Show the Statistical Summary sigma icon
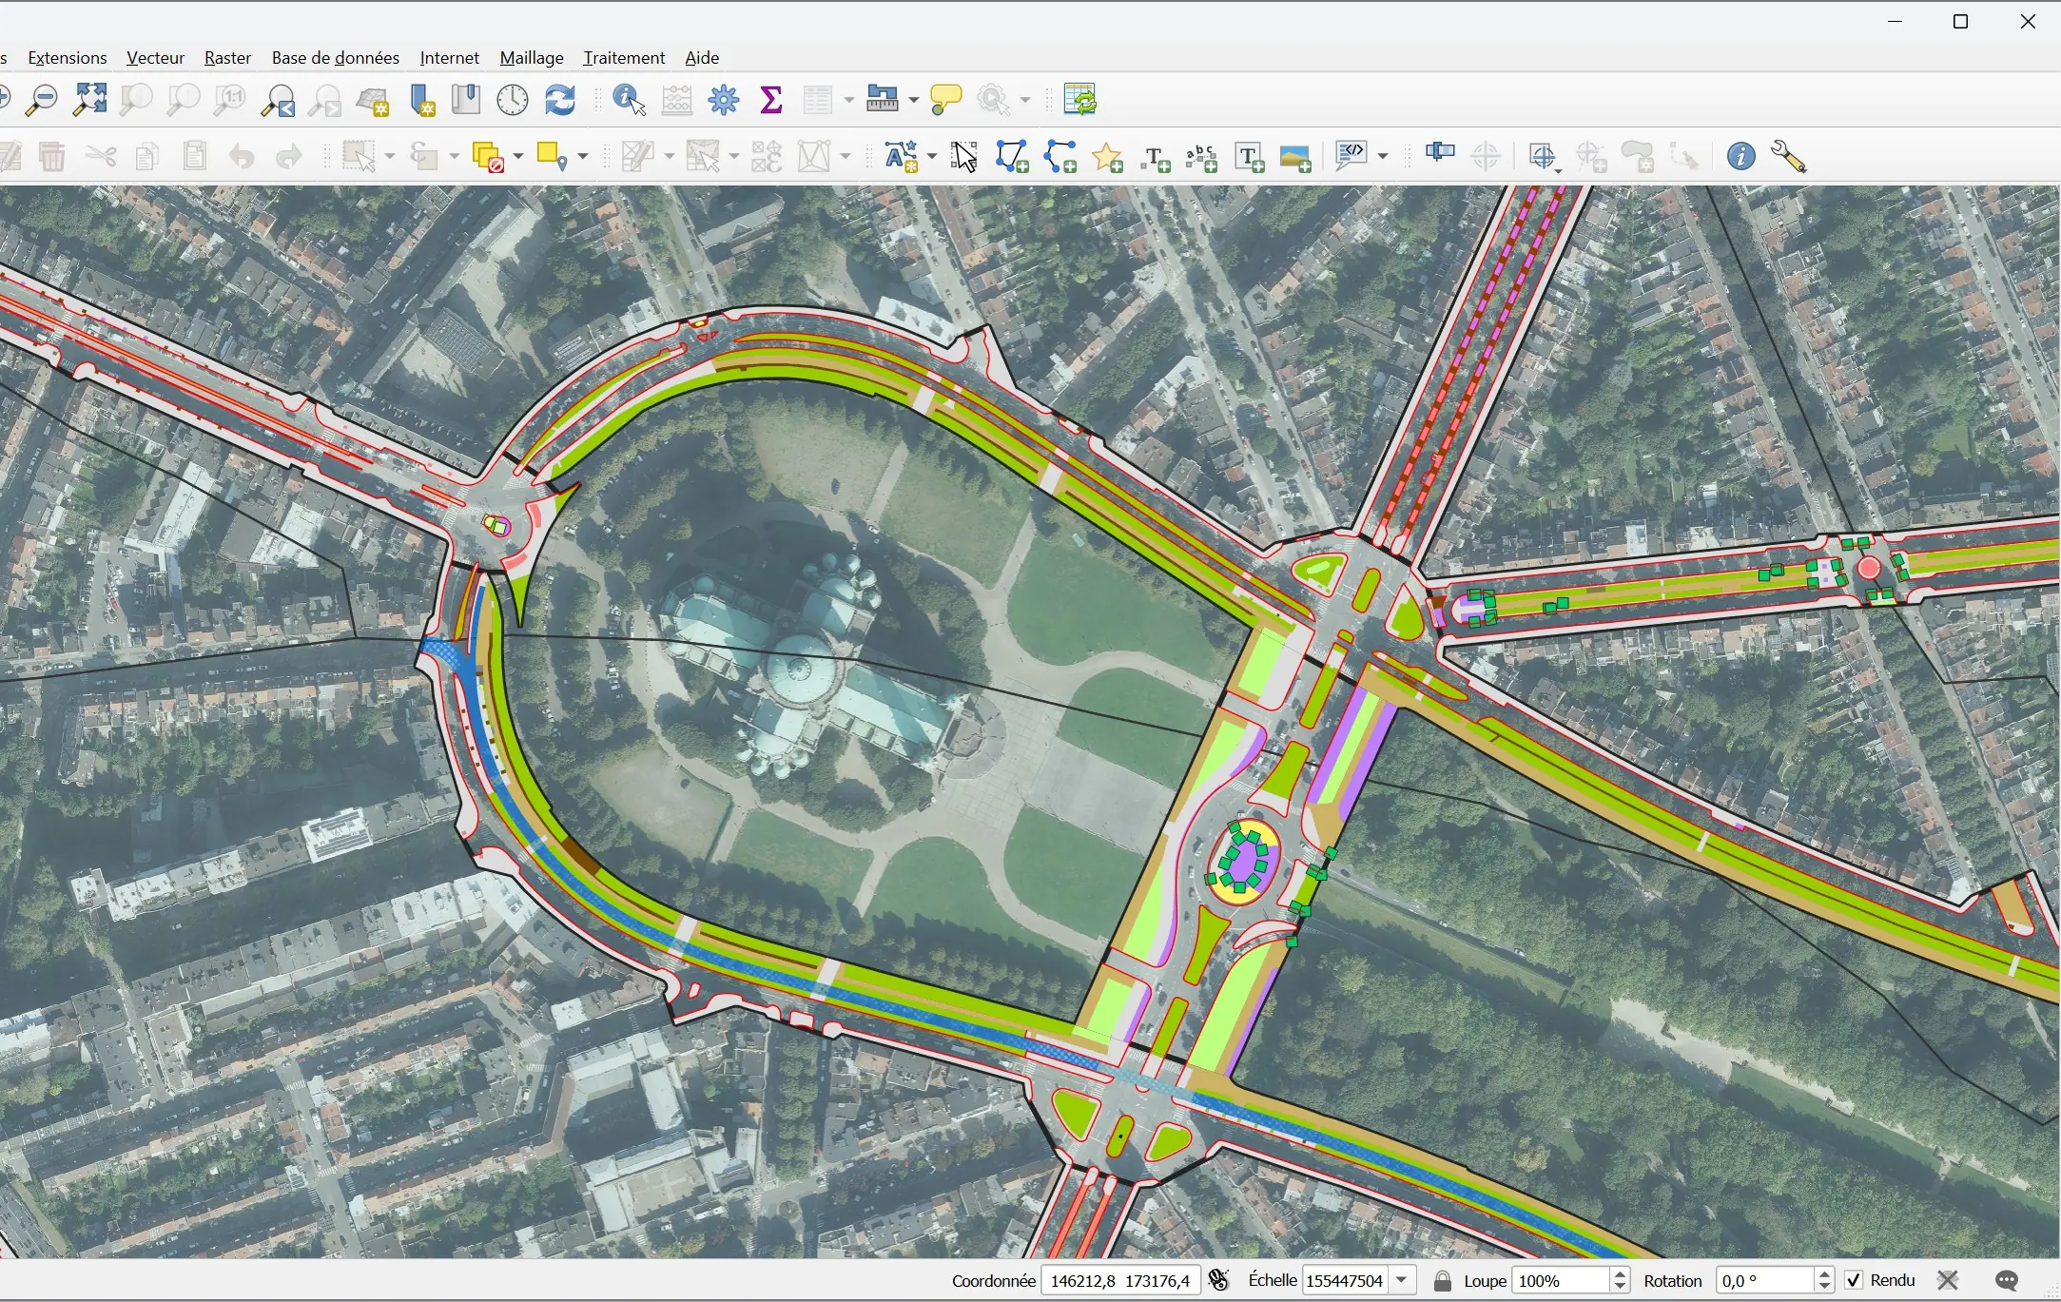Image resolution: width=2061 pixels, height=1302 pixels. coord(771,99)
